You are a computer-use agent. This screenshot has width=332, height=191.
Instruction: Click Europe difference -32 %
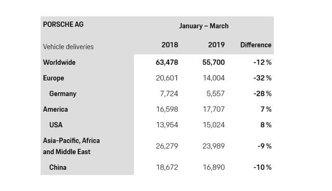click(262, 78)
